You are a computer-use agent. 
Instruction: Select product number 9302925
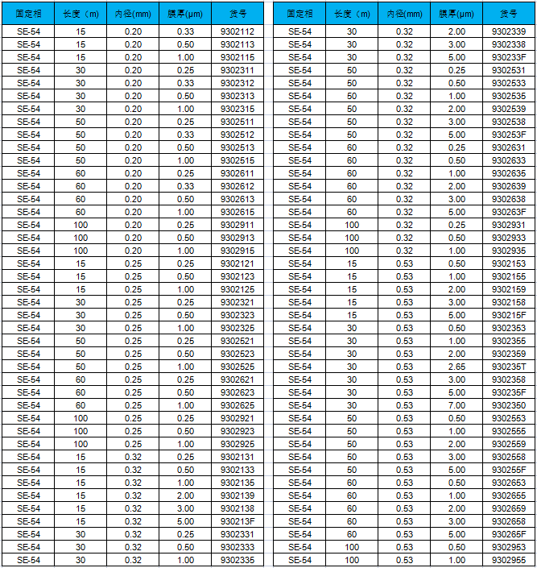pyautogui.click(x=237, y=444)
